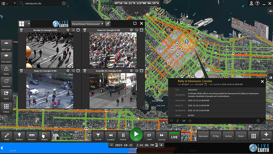Locate Hornby St / Georgia St (E) on map
Viewport: 273px width, 154px height.
68,30
